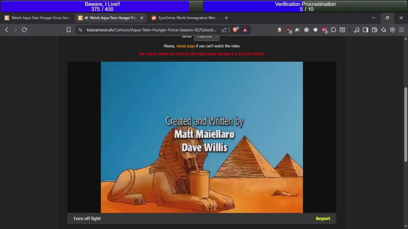Click the Sphinx cartoon video player
Viewport: 408px width, 229px height.
(x=202, y=137)
